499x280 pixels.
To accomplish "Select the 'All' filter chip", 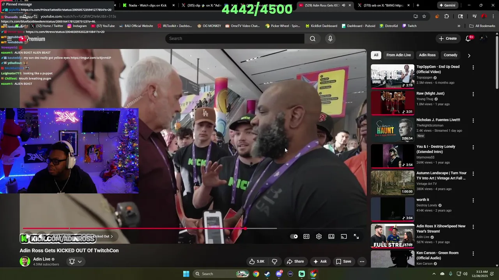I will (x=376, y=55).
